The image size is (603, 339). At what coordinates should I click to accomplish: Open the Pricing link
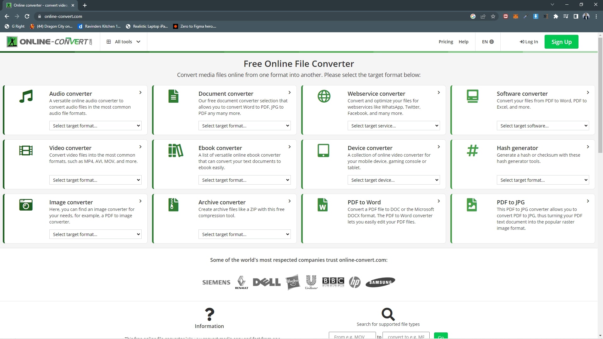pos(446,42)
